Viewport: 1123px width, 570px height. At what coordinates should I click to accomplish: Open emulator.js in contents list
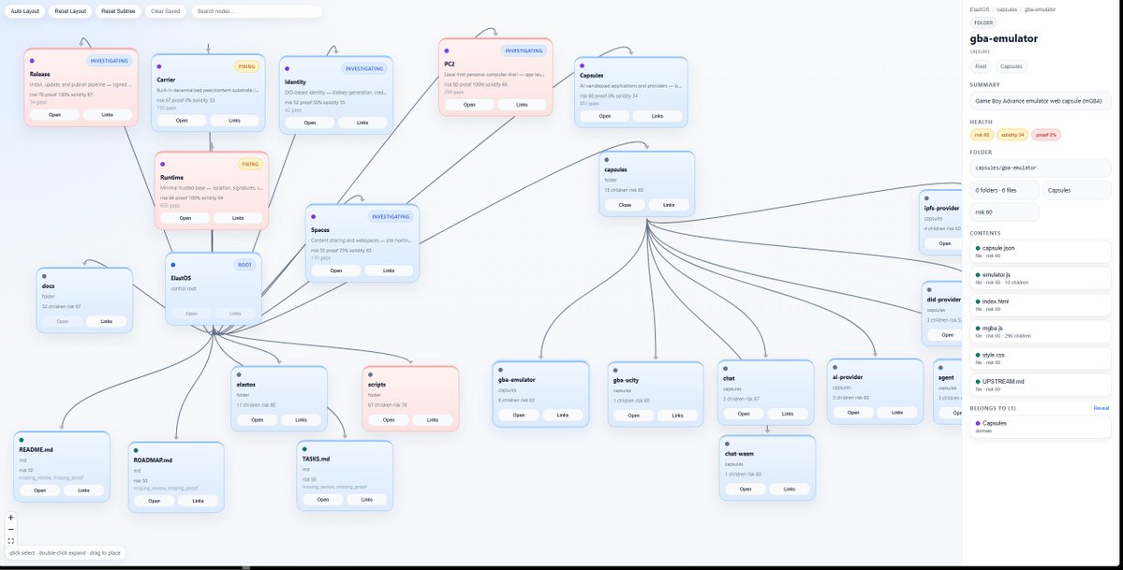pos(1041,278)
